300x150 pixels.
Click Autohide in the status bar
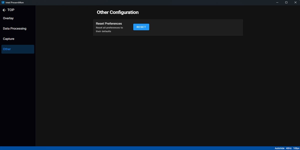tap(279, 148)
